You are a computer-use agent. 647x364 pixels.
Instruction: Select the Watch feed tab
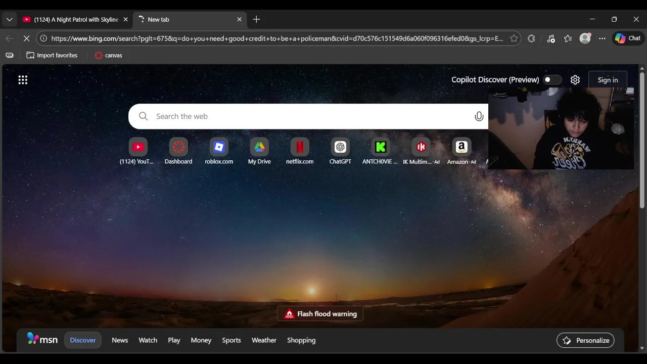(x=148, y=340)
